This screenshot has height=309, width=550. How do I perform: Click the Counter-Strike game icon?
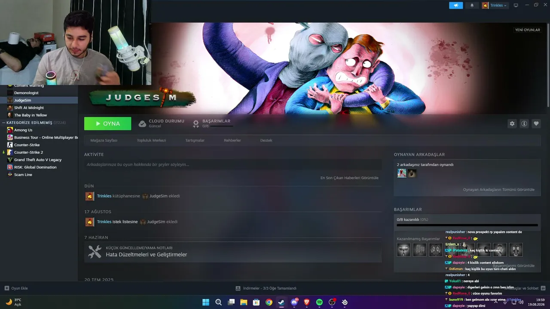(10, 145)
